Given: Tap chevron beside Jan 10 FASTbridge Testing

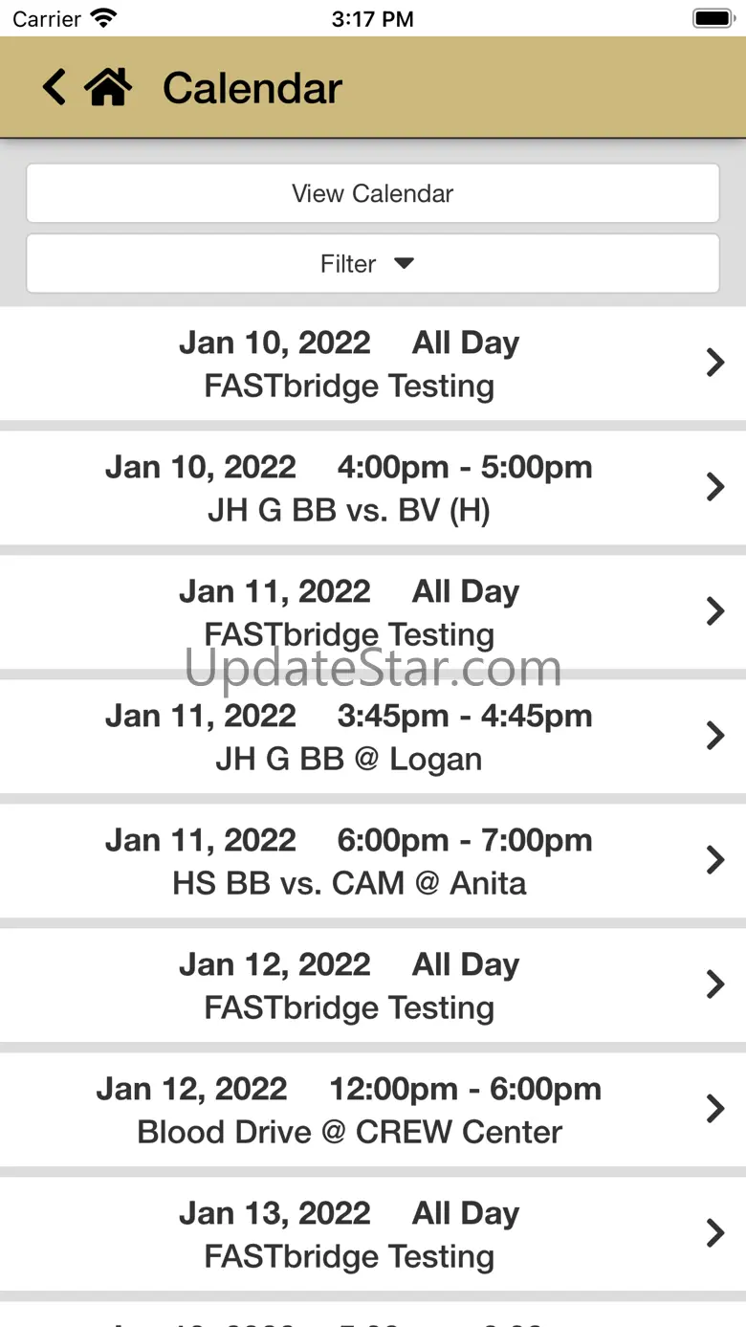Looking at the screenshot, I should pyautogui.click(x=714, y=364).
